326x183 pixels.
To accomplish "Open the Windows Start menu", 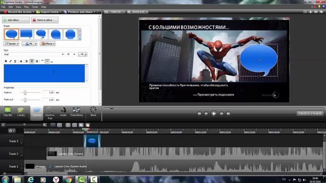I will [5, 179].
